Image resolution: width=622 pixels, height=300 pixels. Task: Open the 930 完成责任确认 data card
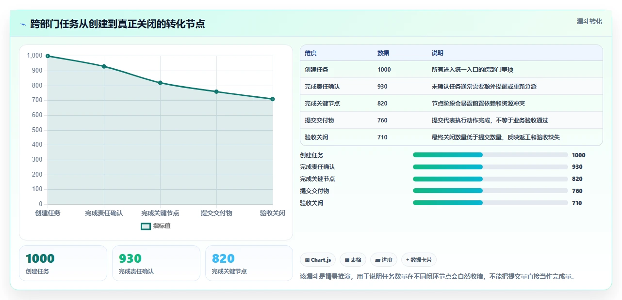click(x=156, y=263)
